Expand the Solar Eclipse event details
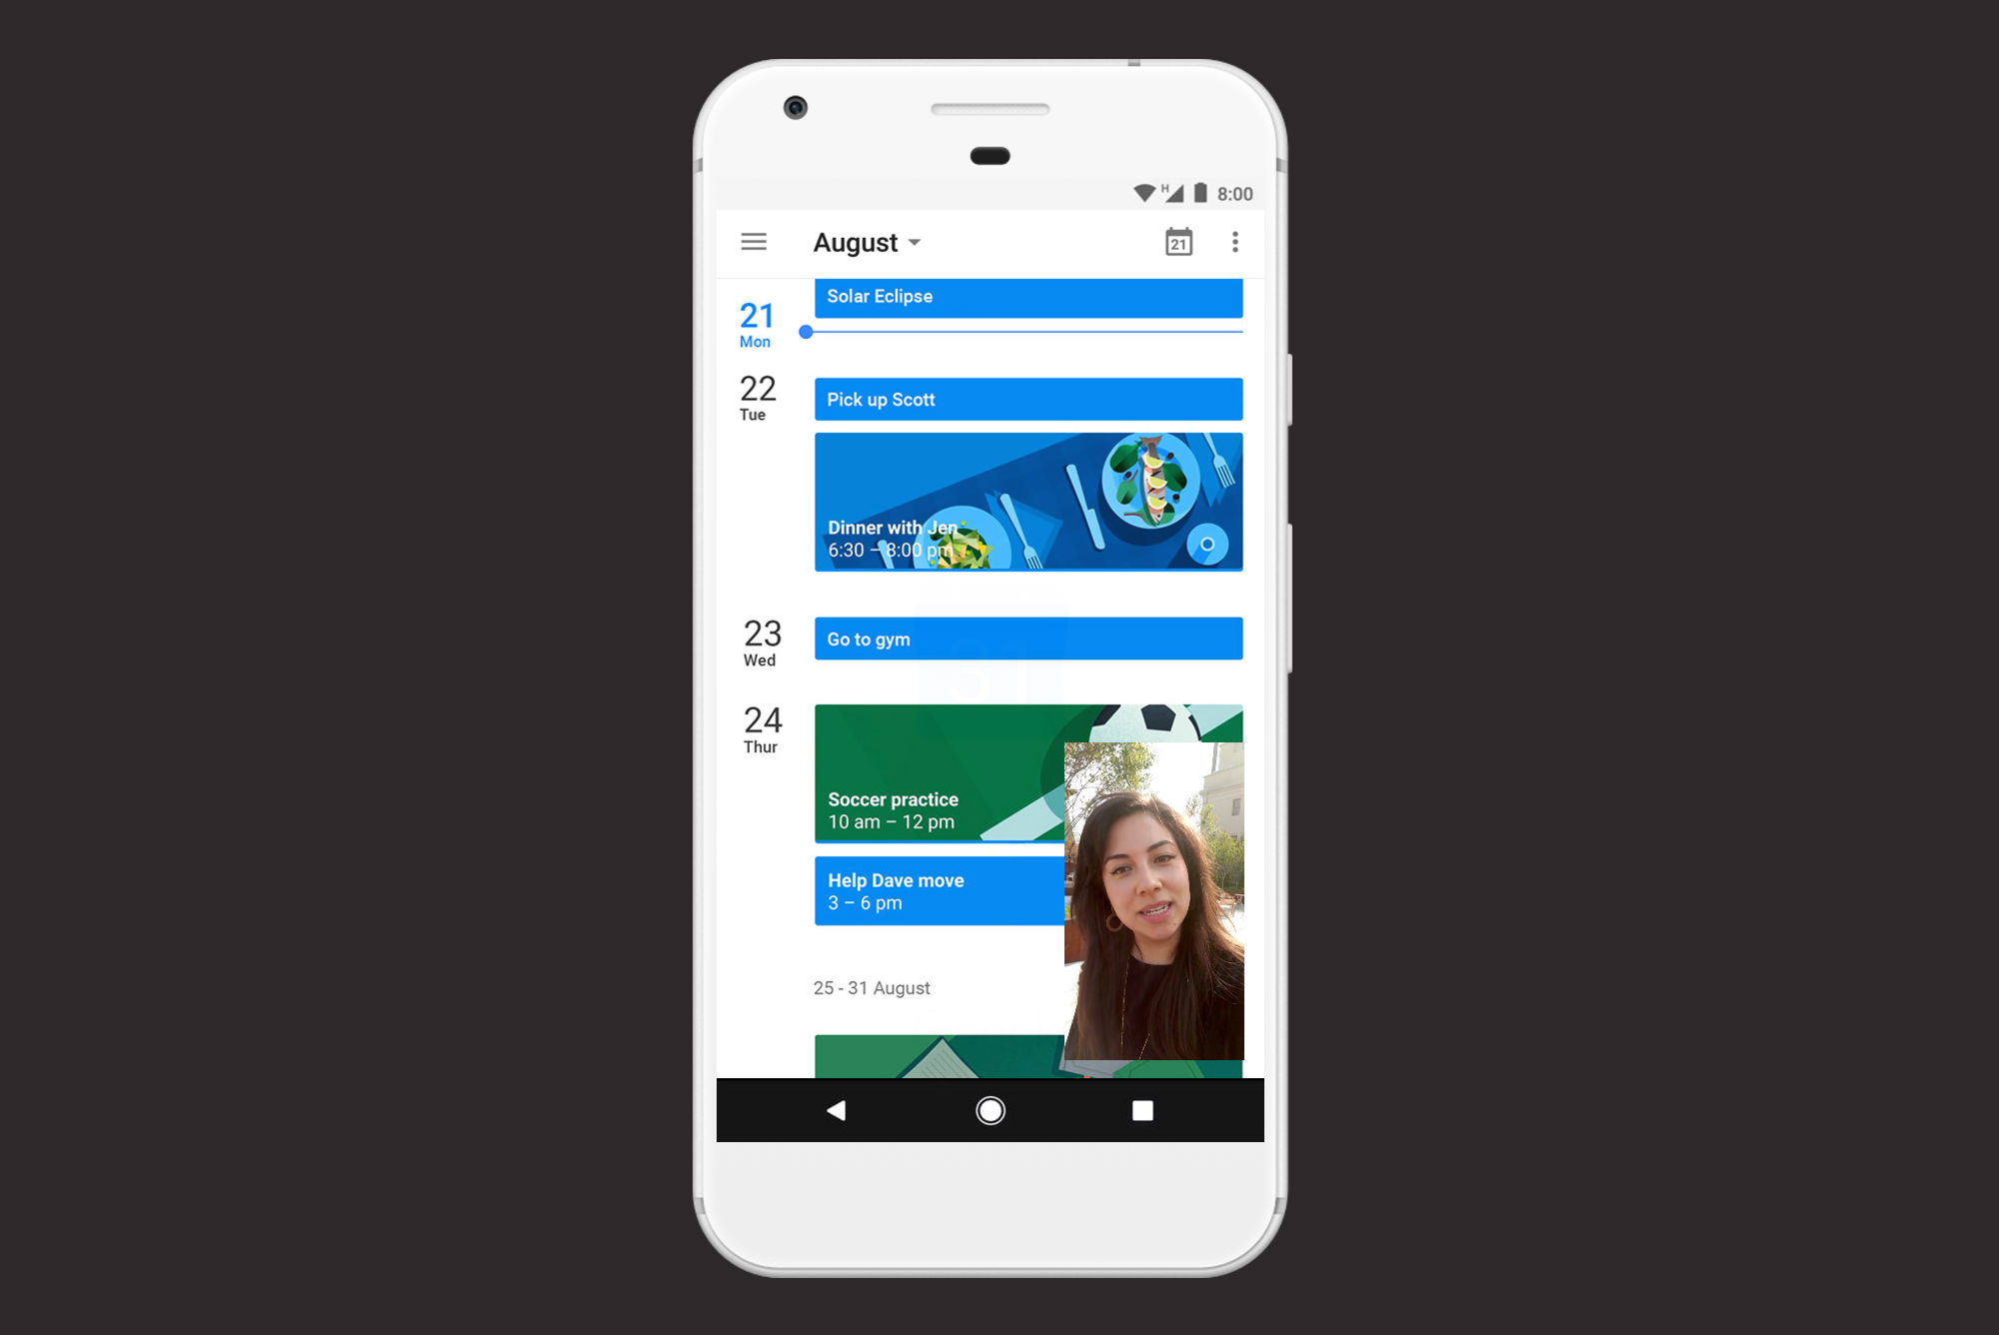The height and width of the screenshot is (1335, 1999). tap(1026, 297)
